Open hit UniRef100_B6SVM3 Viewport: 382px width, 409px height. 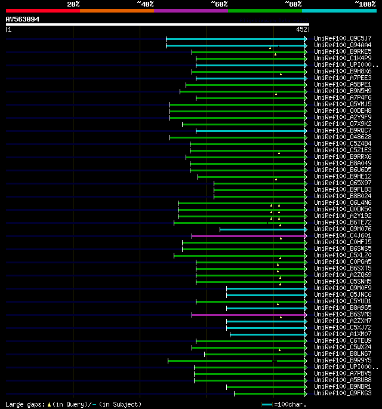pyautogui.click(x=343, y=314)
